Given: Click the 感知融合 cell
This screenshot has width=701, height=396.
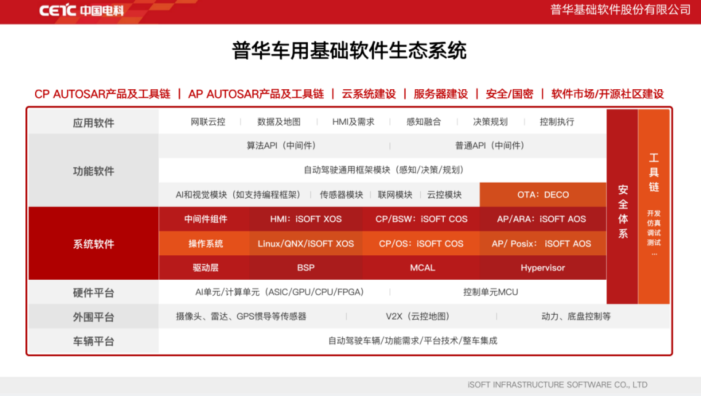Looking at the screenshot, I should pyautogui.click(x=423, y=122).
